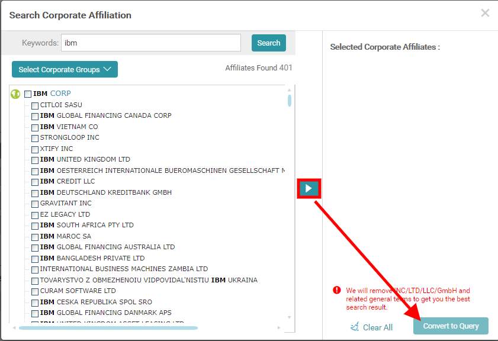The width and height of the screenshot is (498, 341).
Task: Enable the IBM VIETNAM CO checkbox
Action: (35, 128)
